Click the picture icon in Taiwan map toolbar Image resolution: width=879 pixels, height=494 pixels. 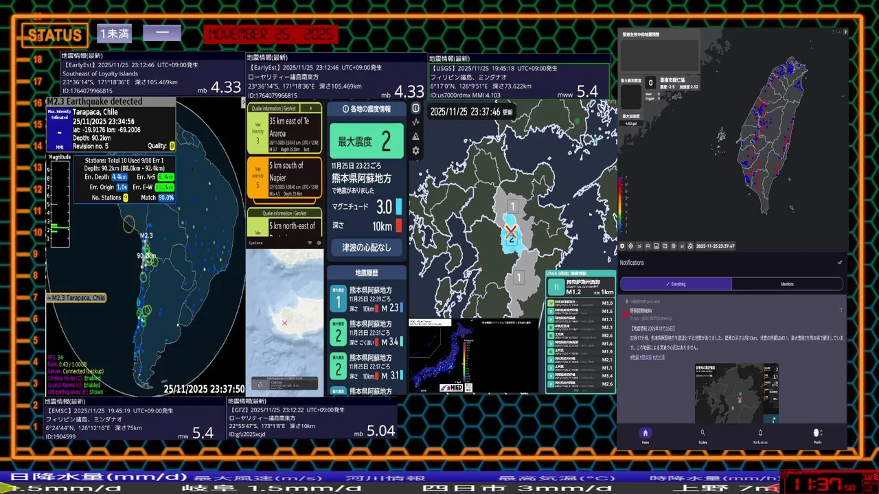(657, 246)
